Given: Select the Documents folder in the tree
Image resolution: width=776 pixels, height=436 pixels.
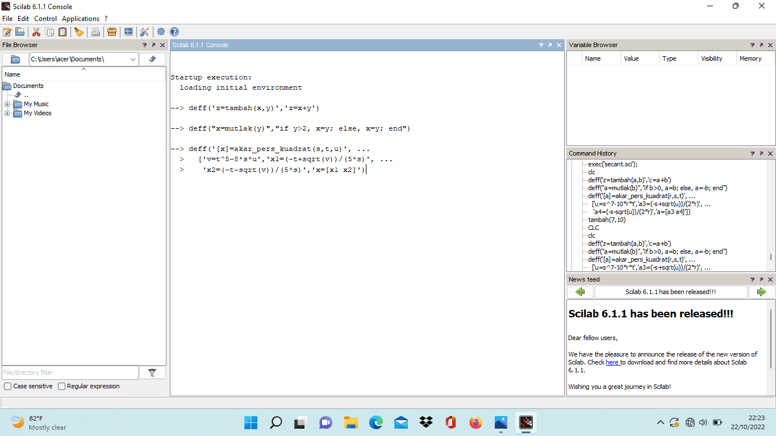Looking at the screenshot, I should point(28,86).
